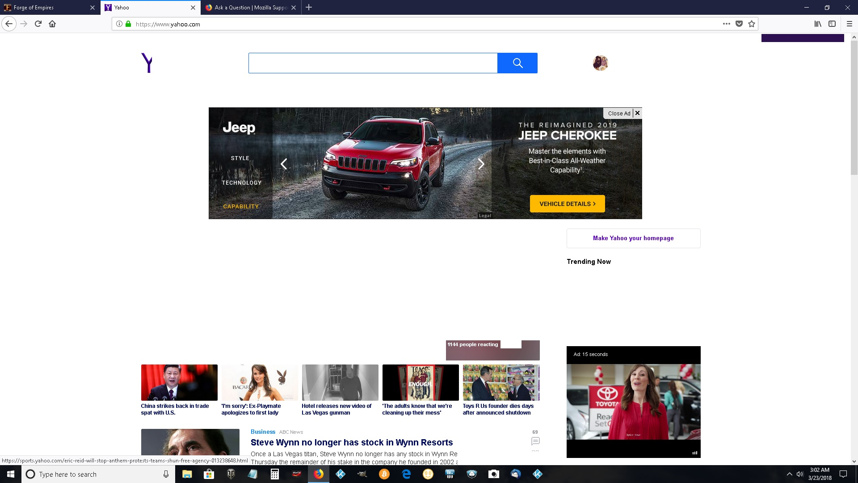Image resolution: width=858 pixels, height=483 pixels.
Task: Open File Explorer from taskbar
Action: click(x=187, y=474)
